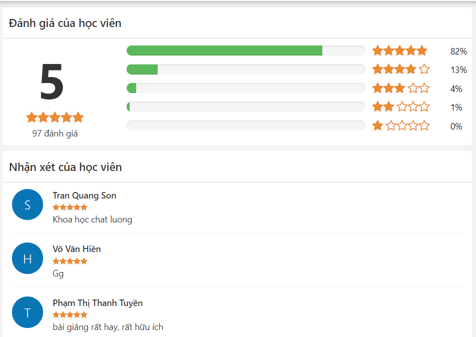Click the 13% four-star progress bar

pyautogui.click(x=245, y=69)
